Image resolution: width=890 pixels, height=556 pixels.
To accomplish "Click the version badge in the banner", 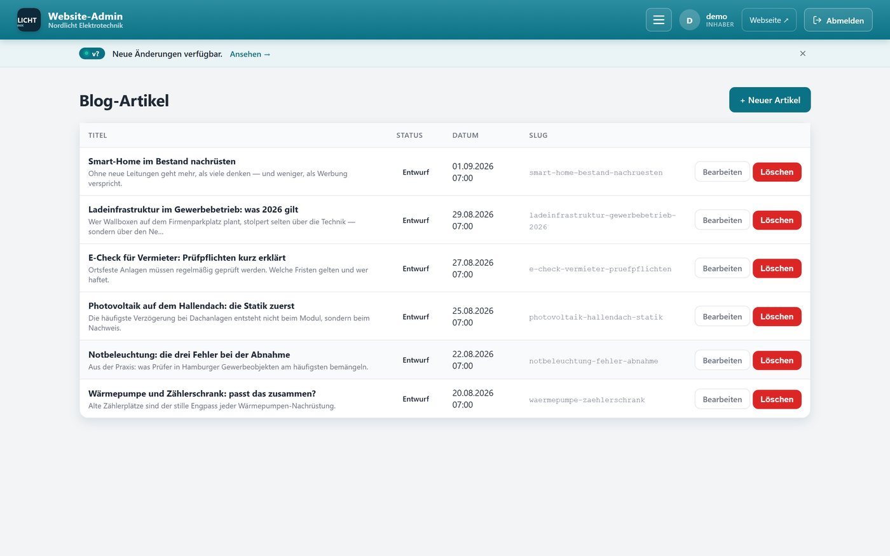I will coord(92,54).
